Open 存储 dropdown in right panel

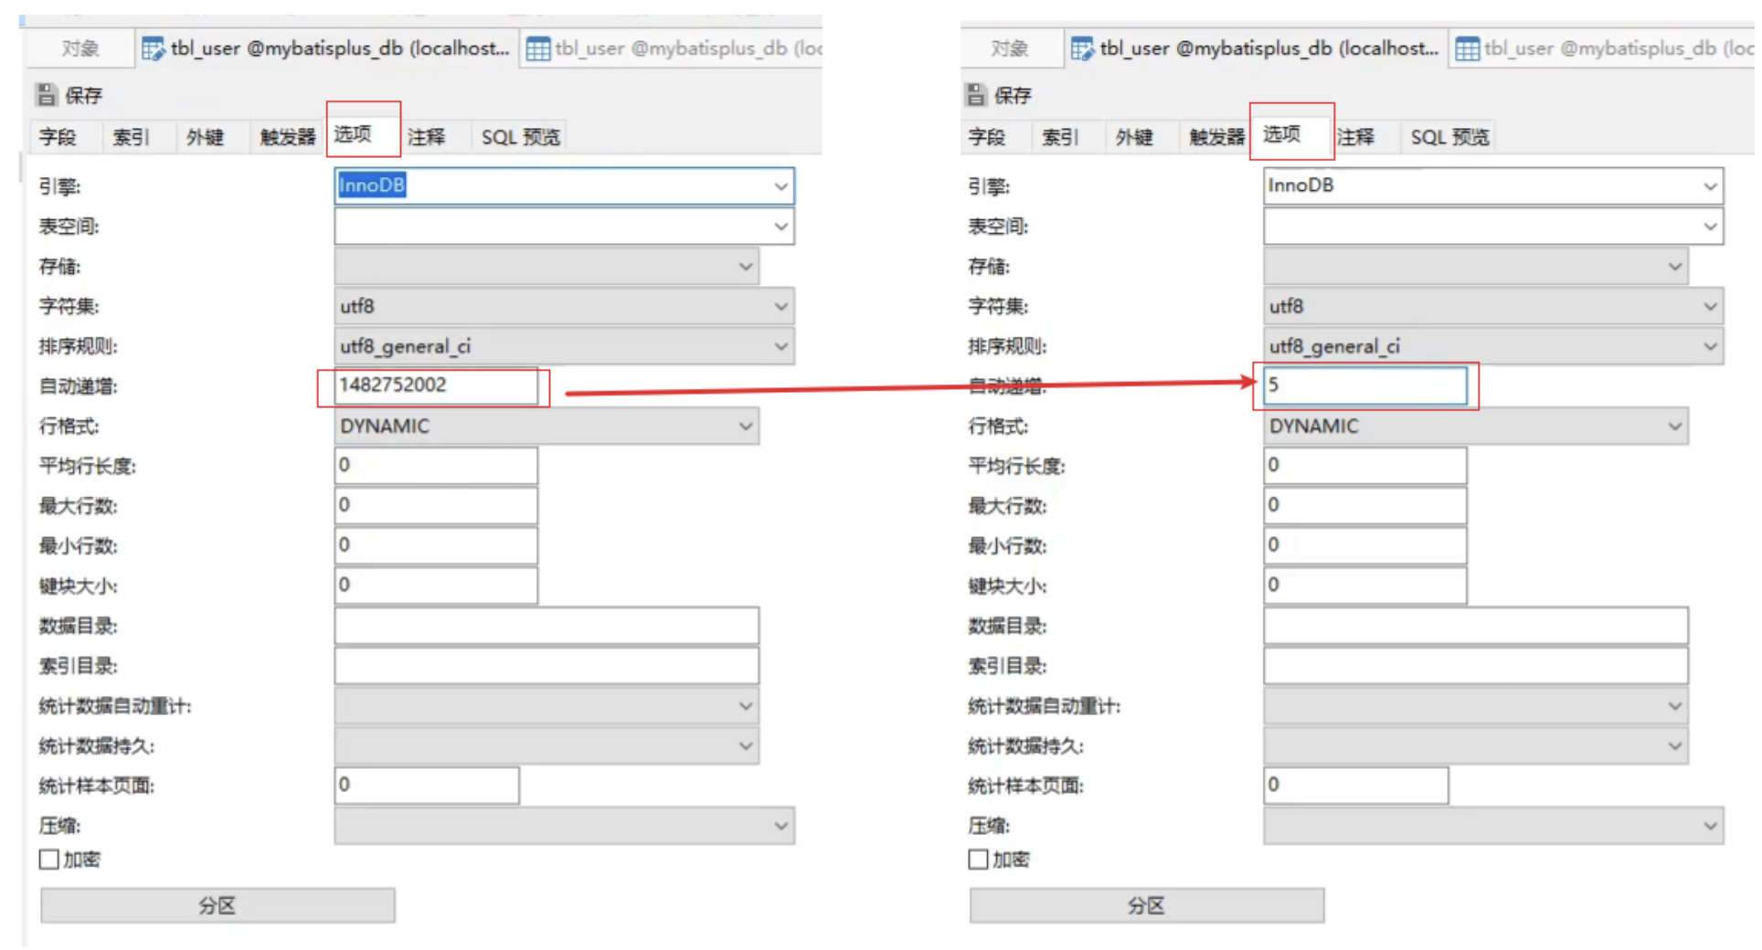tap(1476, 266)
